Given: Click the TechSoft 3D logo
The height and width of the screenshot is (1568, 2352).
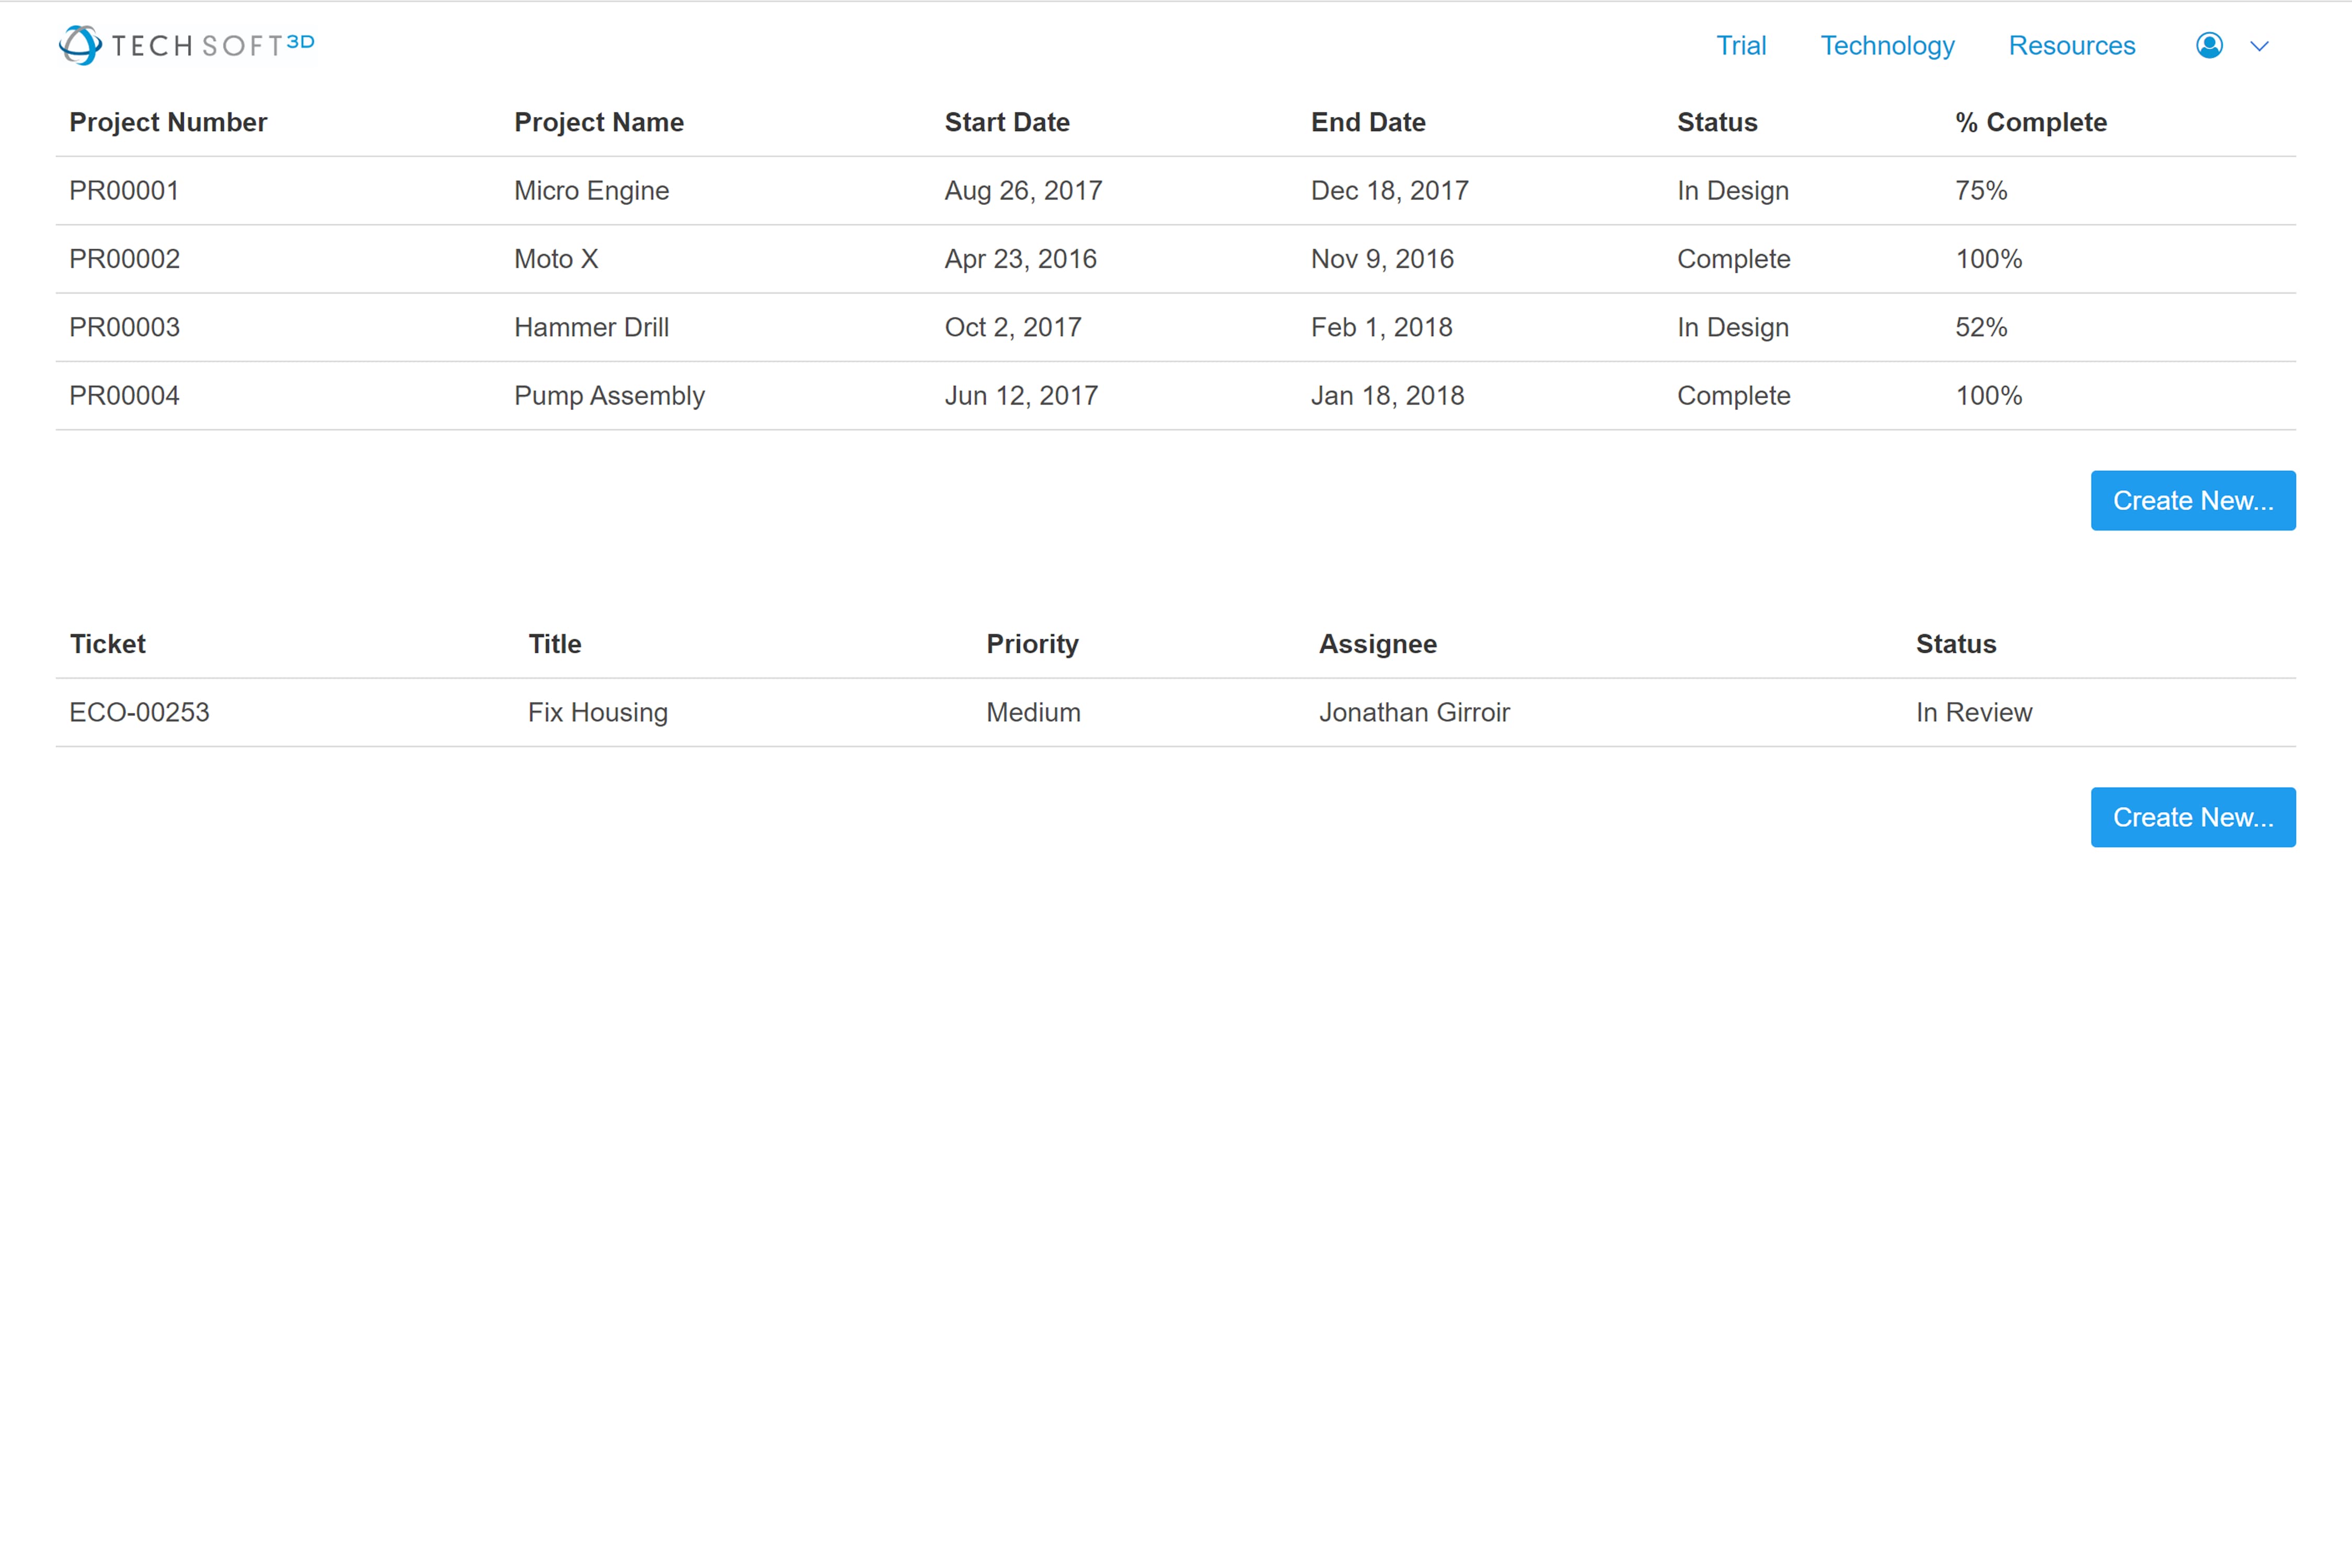Looking at the screenshot, I should [186, 44].
